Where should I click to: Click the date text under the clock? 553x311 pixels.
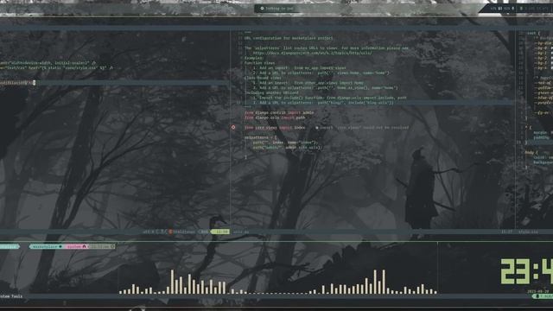click(x=537, y=292)
